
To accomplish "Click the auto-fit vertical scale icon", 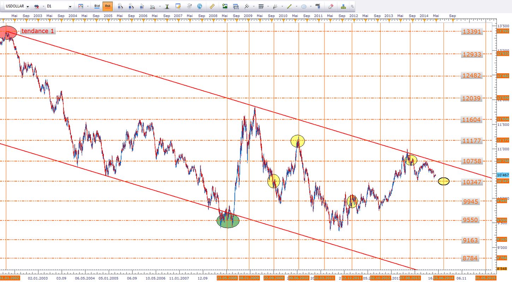I will [167, 6].
